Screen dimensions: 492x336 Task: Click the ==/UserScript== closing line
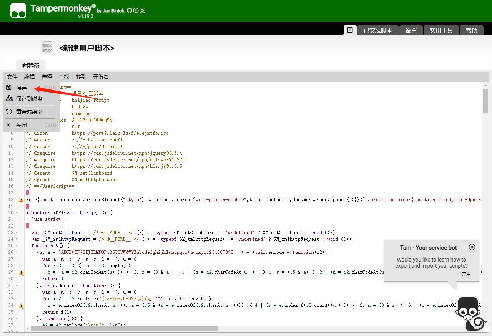pos(50,186)
